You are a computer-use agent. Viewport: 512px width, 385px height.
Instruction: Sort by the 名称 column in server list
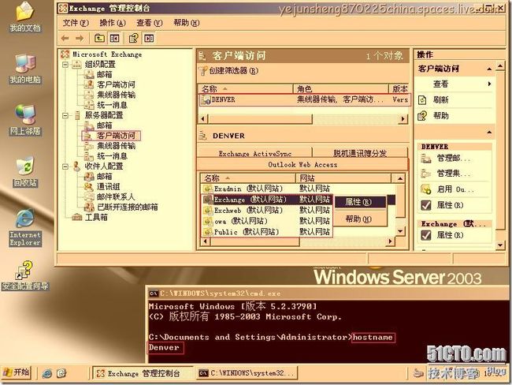click(245, 88)
